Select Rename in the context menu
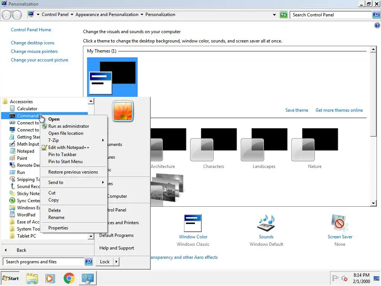381x286 pixels. (x=57, y=217)
